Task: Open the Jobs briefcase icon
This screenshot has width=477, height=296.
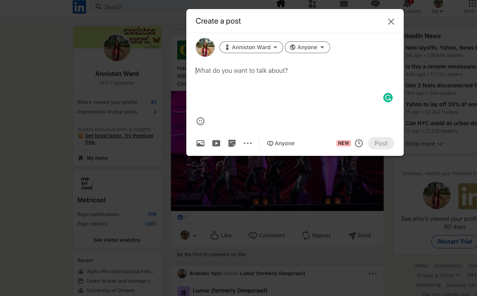Action: pyautogui.click(x=344, y=4)
